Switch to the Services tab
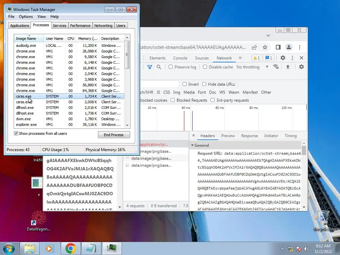340x255 pixels. pos(59,26)
